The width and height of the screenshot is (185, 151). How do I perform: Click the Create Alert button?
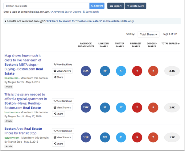pyautogui.click(x=135, y=6)
